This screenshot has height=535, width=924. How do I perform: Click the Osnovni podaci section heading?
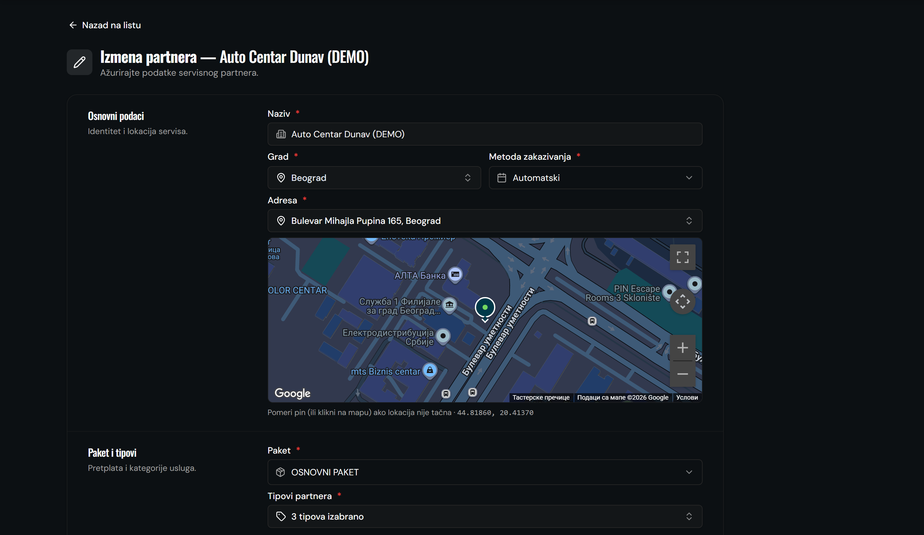coord(116,116)
